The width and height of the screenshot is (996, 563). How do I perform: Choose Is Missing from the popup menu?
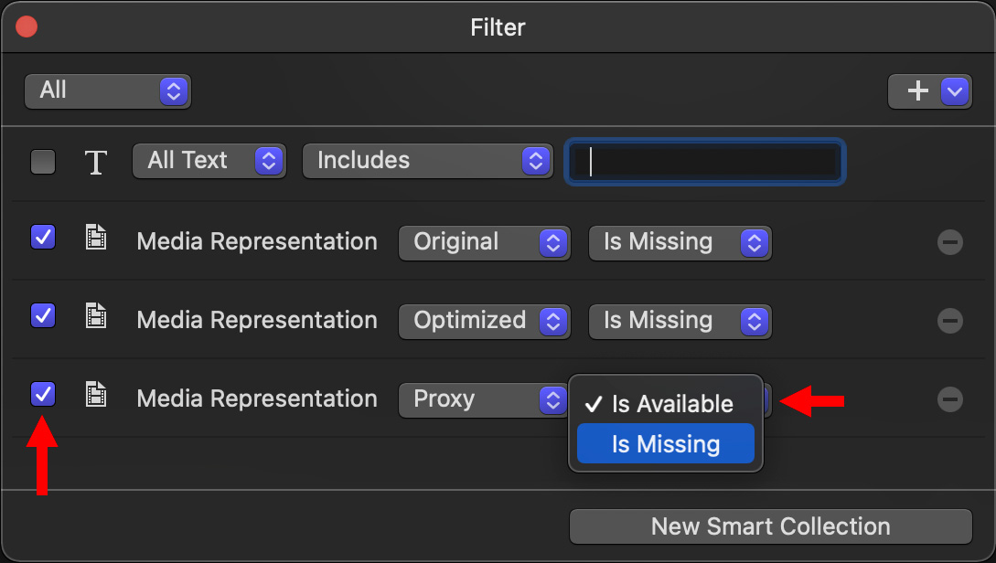point(665,443)
